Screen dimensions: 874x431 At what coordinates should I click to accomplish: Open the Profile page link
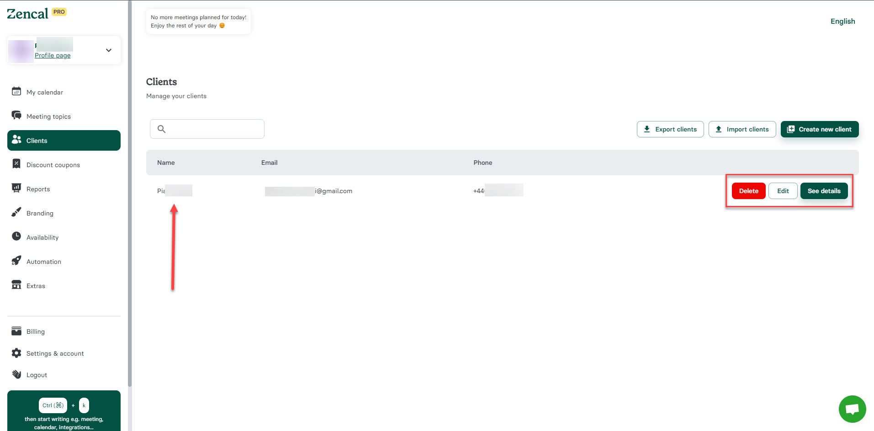(x=52, y=55)
